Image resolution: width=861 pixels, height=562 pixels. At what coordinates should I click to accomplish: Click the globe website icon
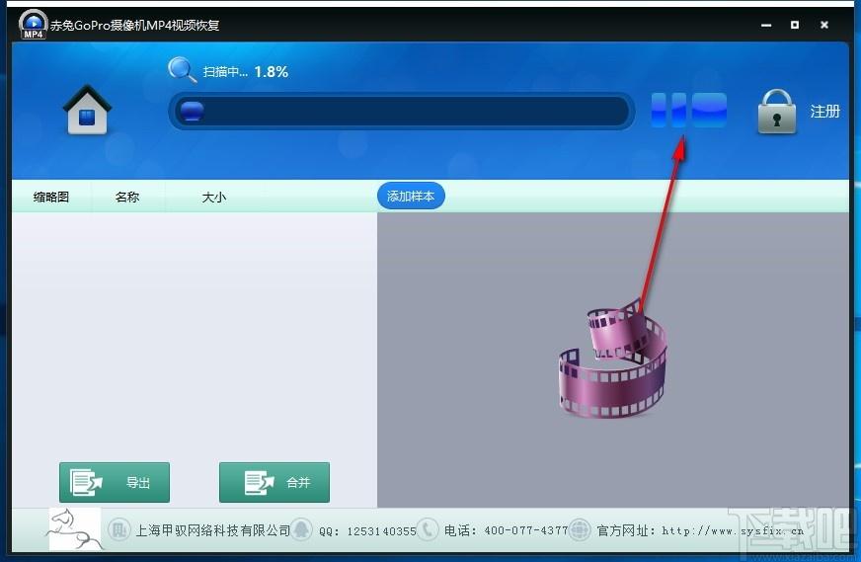(x=580, y=529)
